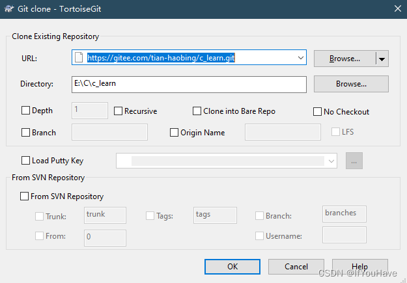Viewport: 407px width, 283px height.
Task: Toggle the Username checkbox
Action: pos(259,236)
